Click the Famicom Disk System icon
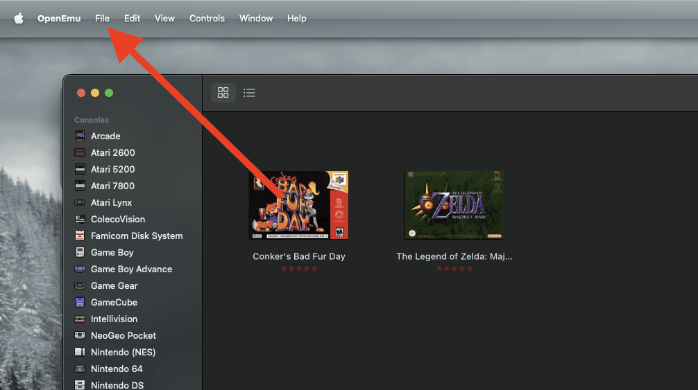Image resolution: width=698 pixels, height=390 pixels. tap(80, 236)
